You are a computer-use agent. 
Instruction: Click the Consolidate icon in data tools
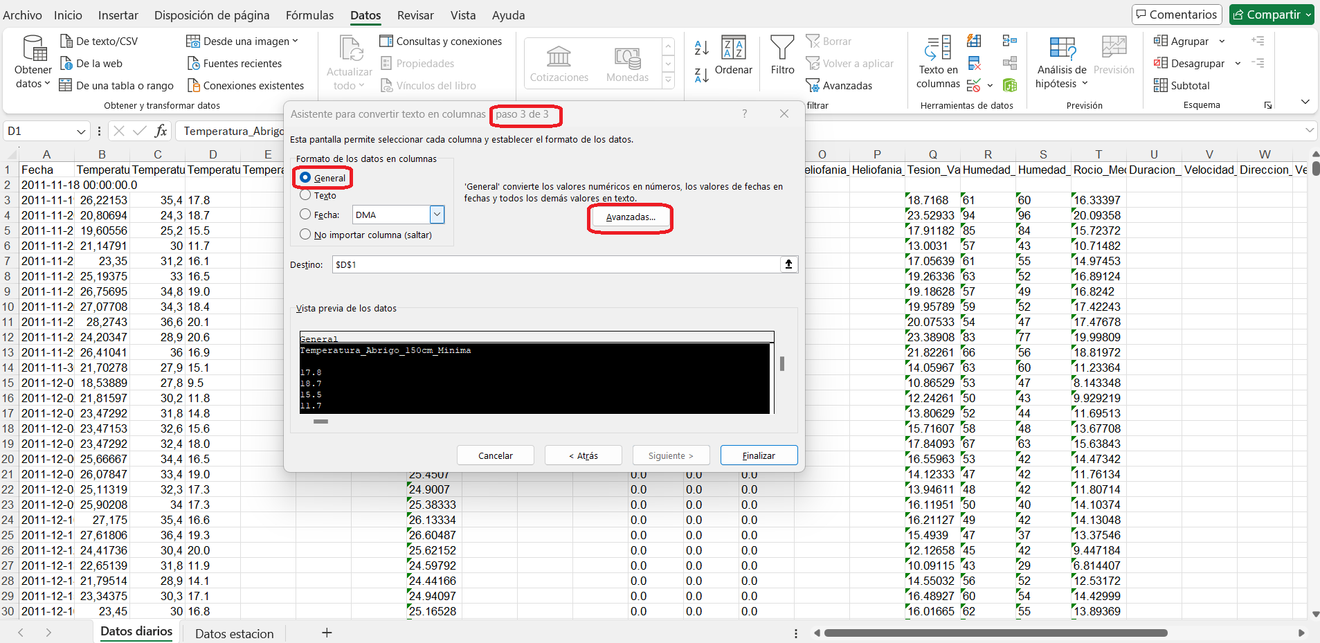[x=1010, y=41]
